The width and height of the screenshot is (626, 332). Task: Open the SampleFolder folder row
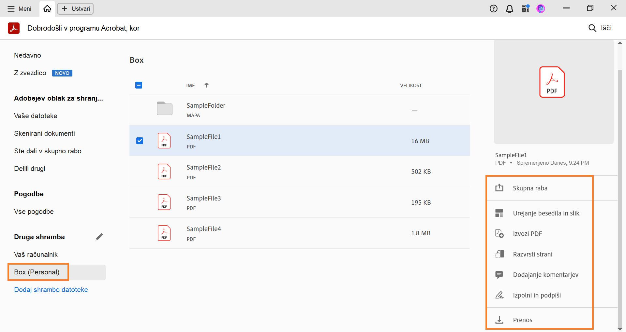click(x=206, y=109)
